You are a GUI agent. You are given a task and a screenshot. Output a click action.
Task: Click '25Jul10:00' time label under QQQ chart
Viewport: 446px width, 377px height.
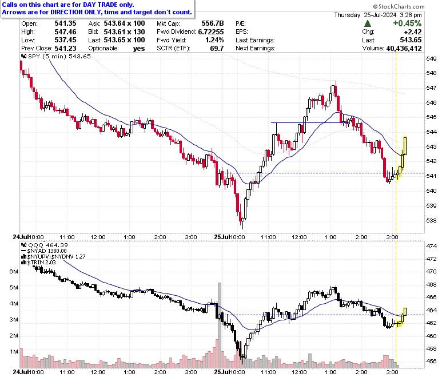pos(229,372)
